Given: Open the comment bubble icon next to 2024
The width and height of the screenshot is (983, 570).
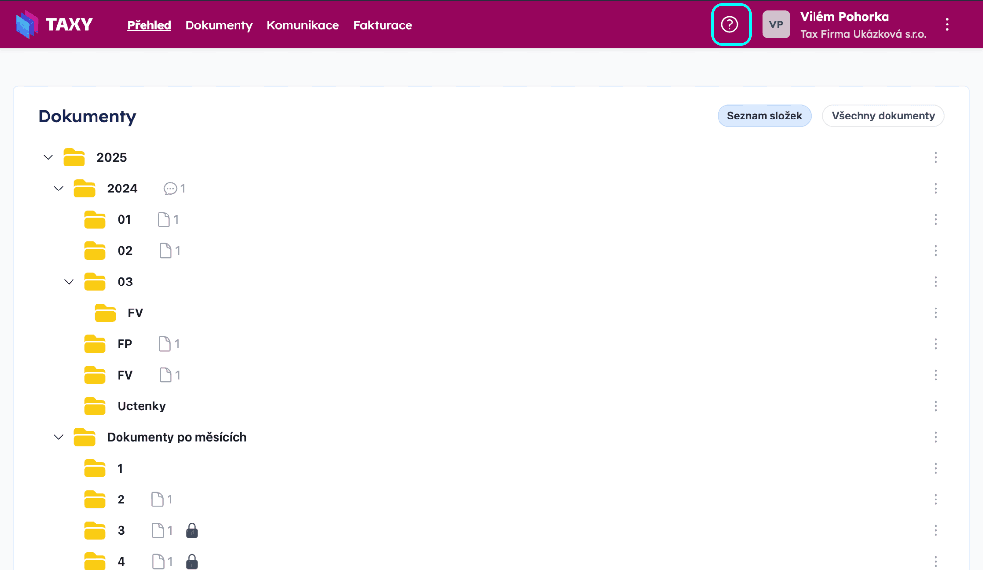Looking at the screenshot, I should (x=170, y=189).
